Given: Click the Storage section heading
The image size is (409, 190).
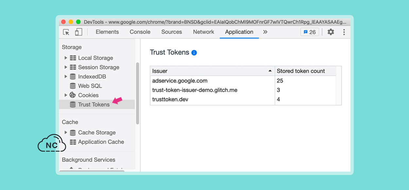Looking at the screenshot, I should click(72, 47).
